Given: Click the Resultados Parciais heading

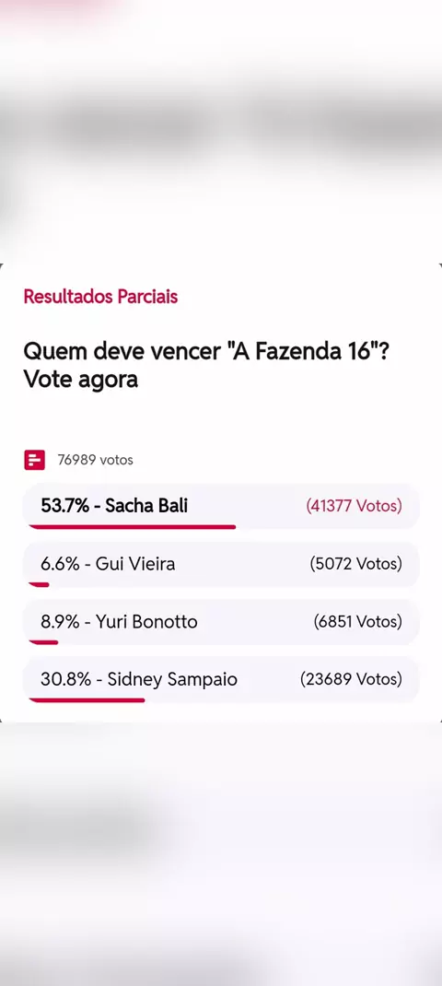Looking at the screenshot, I should click(x=100, y=296).
